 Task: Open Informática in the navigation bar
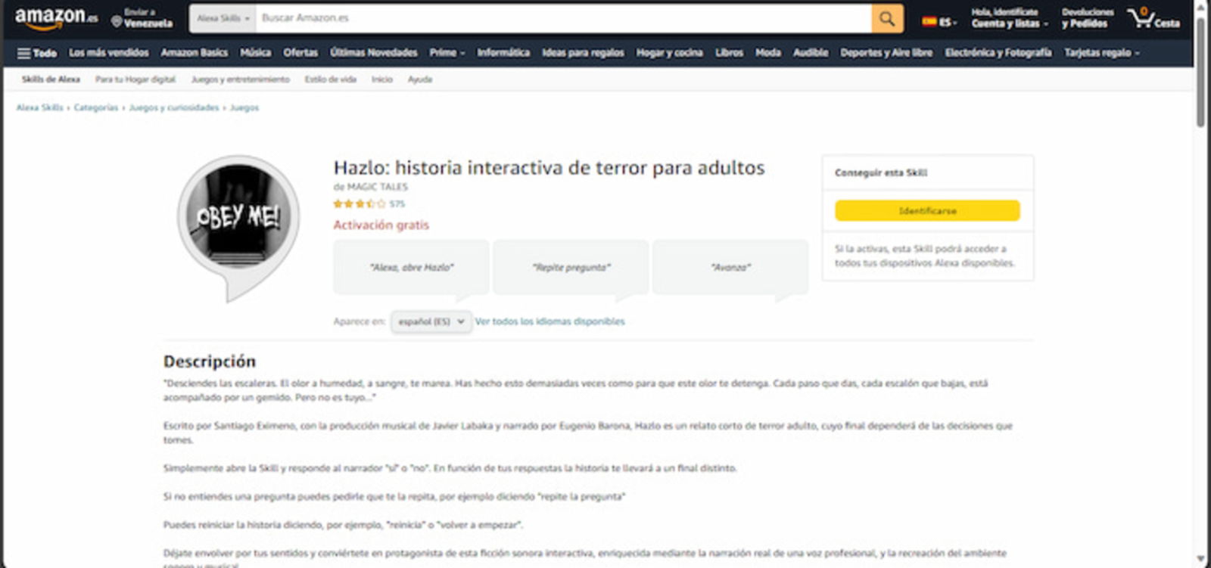pos(503,53)
